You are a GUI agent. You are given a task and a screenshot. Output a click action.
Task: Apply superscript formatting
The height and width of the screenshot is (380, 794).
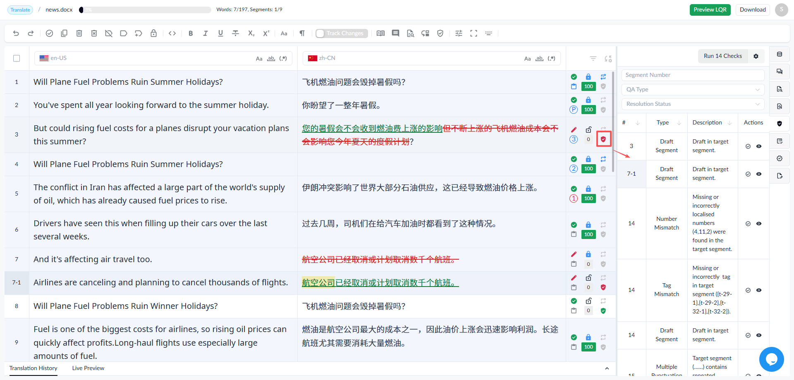point(266,33)
